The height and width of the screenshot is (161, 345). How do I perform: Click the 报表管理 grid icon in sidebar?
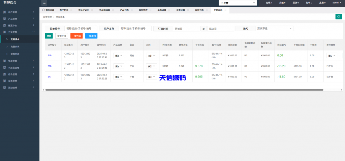(x=4, y=81)
